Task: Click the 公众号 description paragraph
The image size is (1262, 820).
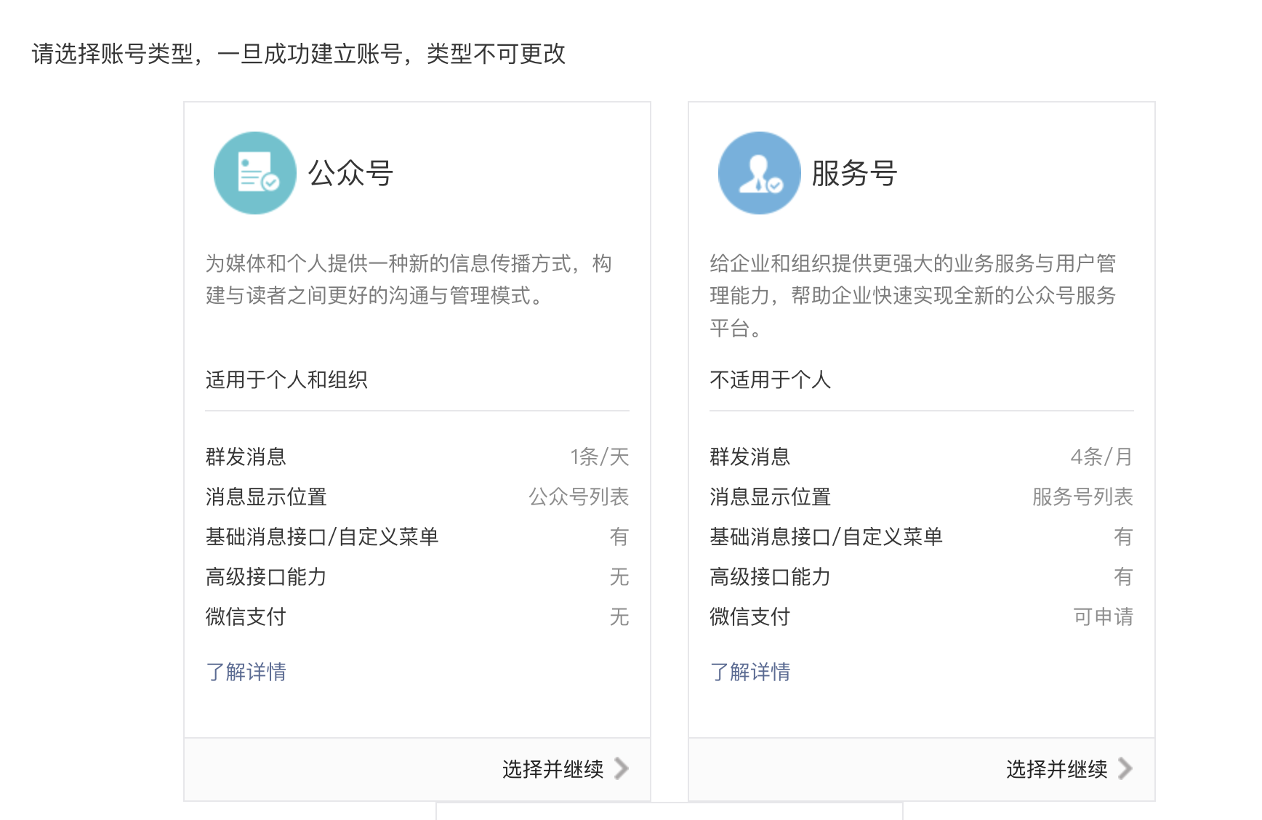Action: click(x=409, y=279)
